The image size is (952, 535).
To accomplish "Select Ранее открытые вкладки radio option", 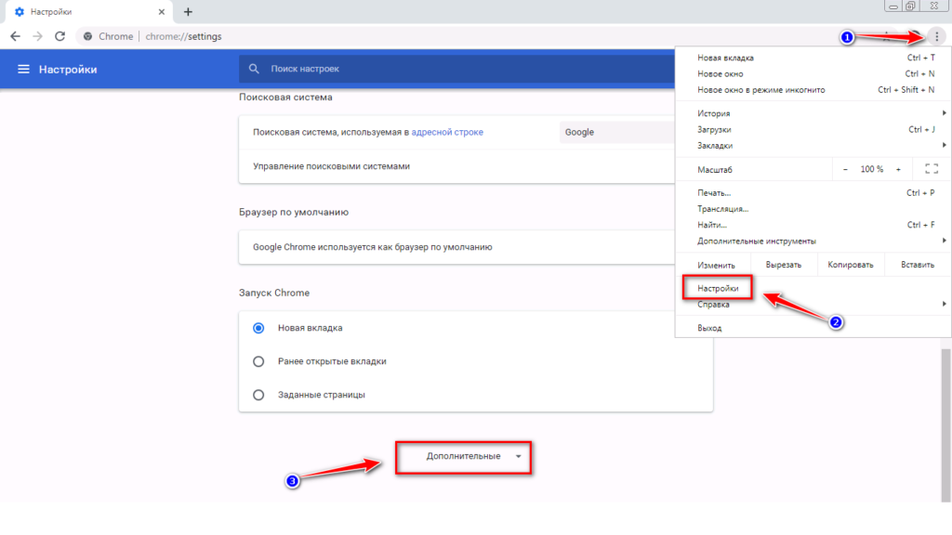I will tap(258, 361).
